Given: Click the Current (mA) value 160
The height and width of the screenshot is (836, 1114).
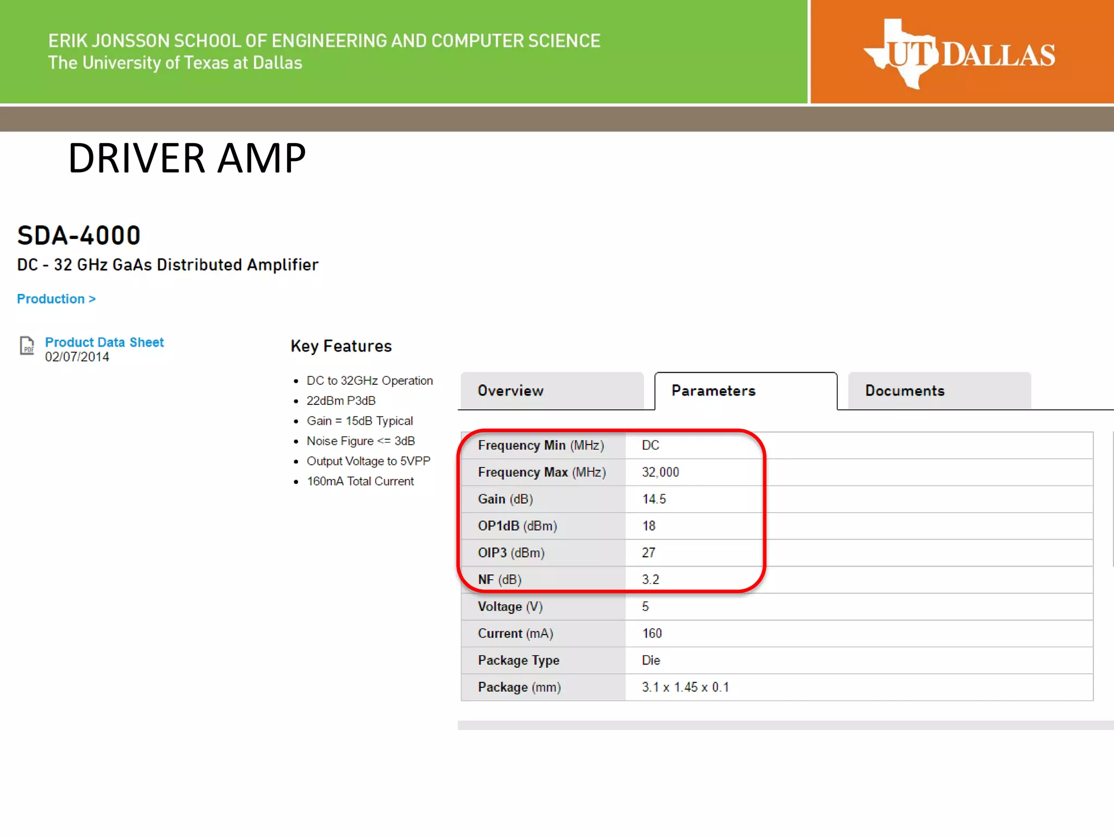Looking at the screenshot, I should 652,633.
